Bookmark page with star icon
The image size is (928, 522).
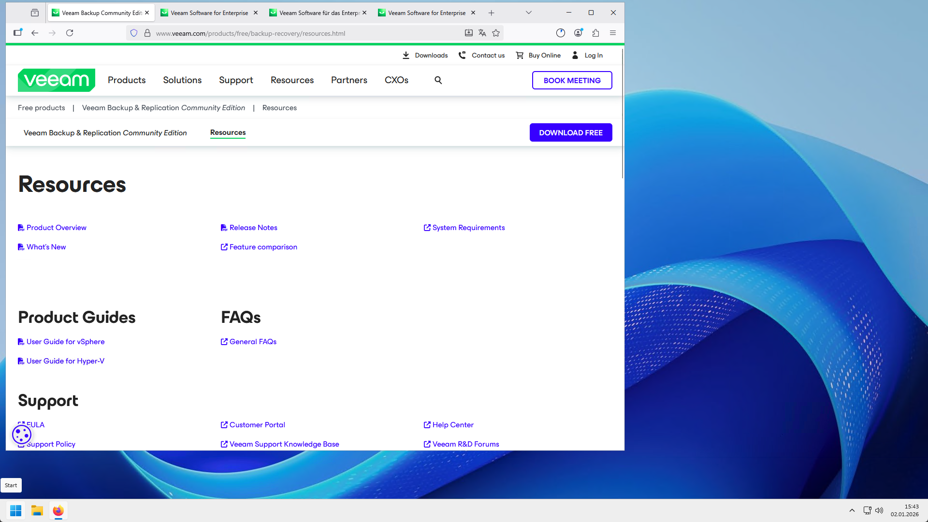click(496, 33)
